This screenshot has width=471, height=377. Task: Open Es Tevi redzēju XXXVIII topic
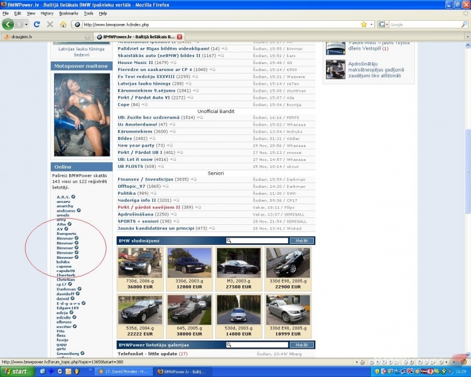click(146, 77)
